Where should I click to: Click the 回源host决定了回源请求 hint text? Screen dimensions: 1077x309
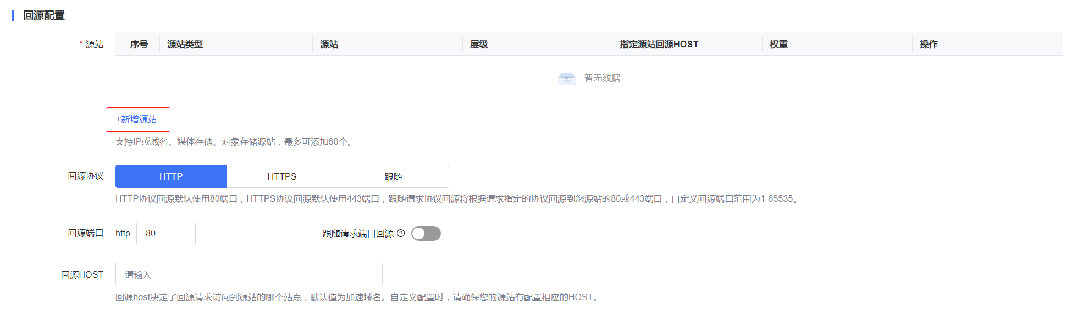358,297
